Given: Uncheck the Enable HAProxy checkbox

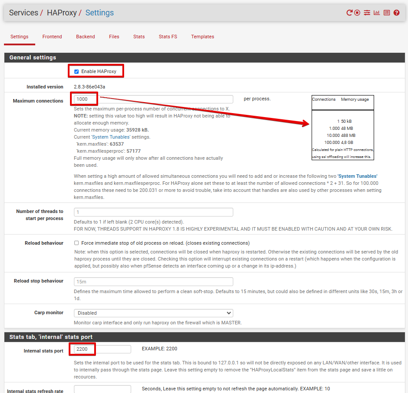Looking at the screenshot, I should click(77, 71).
